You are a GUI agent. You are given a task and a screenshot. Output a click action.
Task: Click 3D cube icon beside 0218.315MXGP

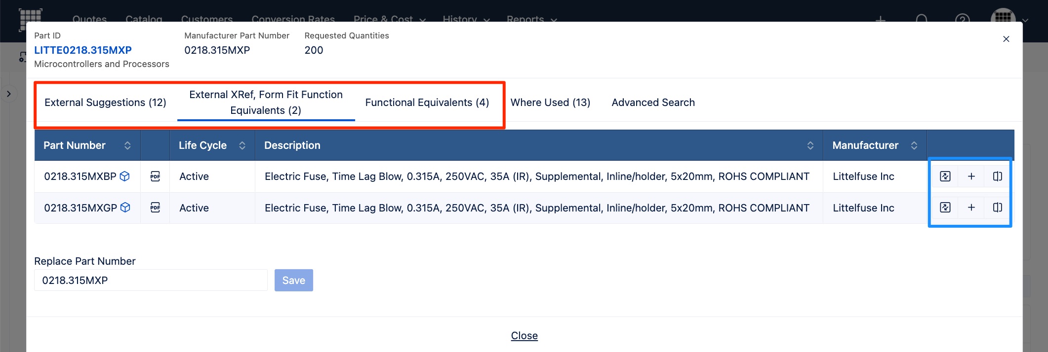pyautogui.click(x=125, y=208)
